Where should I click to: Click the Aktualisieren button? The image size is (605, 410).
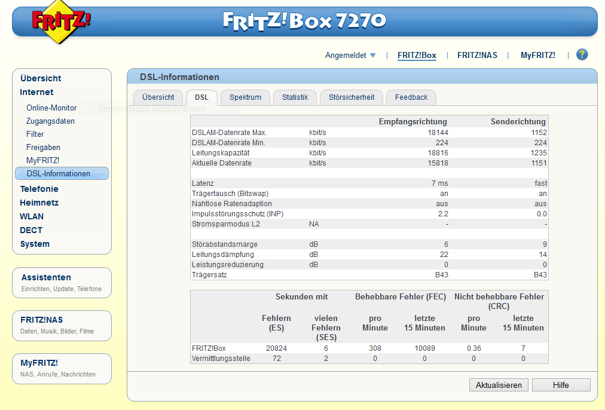[x=499, y=385]
